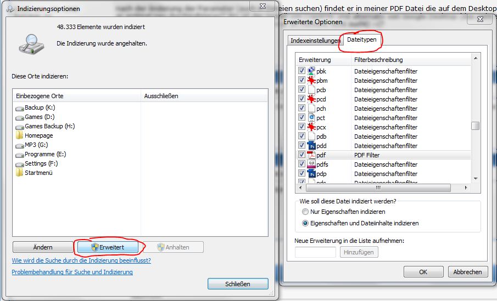
Task: Close the Indizierungsoptionen window
Action: pyautogui.click(x=263, y=6)
